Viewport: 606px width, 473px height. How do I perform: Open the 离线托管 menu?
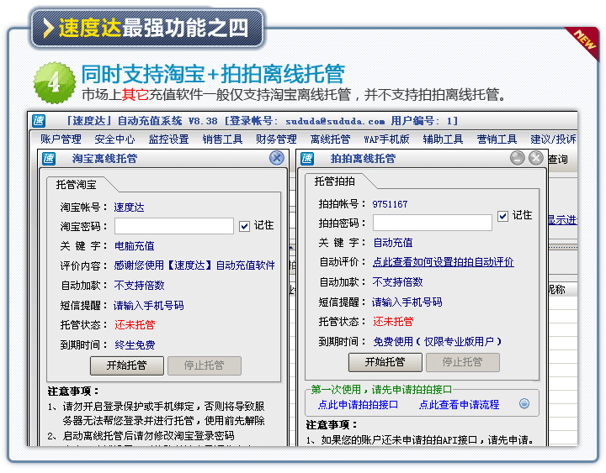[331, 139]
